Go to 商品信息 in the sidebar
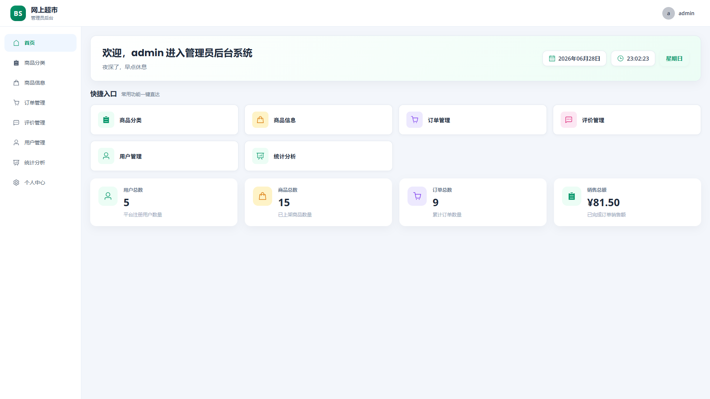710x399 pixels. (x=41, y=83)
